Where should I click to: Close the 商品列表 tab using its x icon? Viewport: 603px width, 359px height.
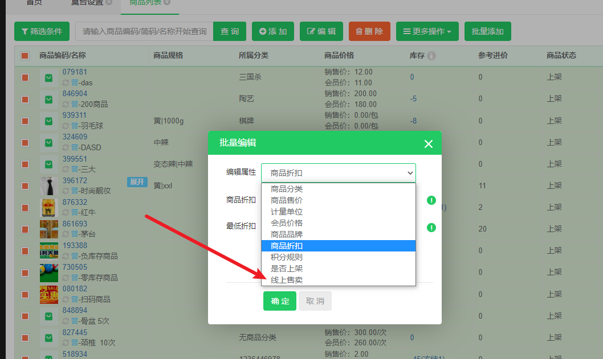tap(167, 3)
